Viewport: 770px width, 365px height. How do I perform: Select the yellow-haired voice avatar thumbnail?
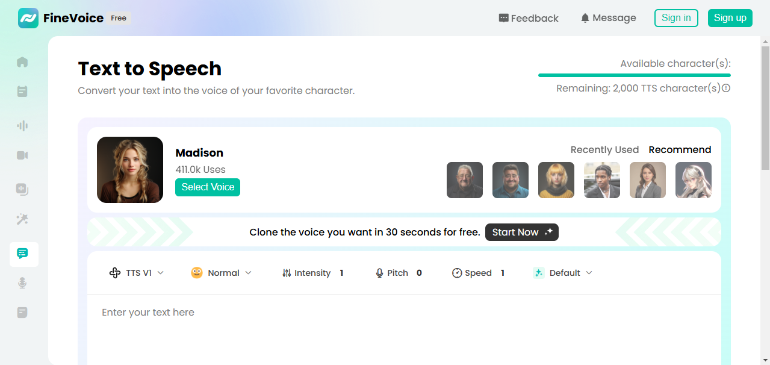click(x=556, y=179)
